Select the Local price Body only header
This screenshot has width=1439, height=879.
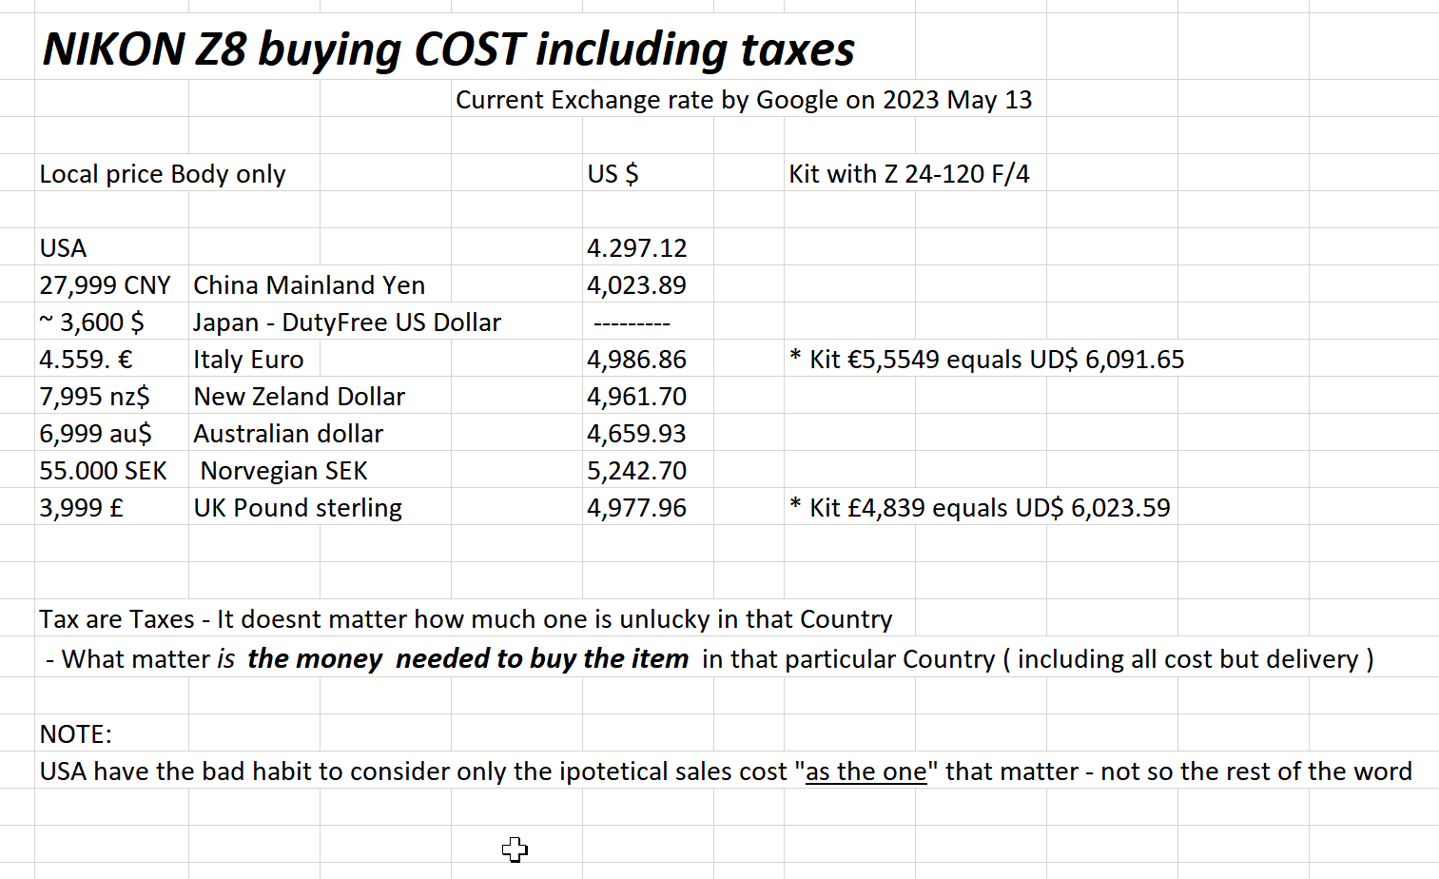(x=163, y=174)
